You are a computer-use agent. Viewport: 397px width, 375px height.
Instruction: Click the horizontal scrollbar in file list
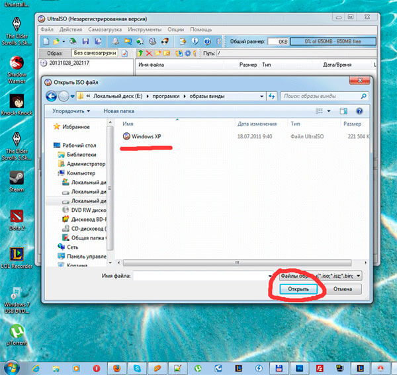(x=237, y=263)
